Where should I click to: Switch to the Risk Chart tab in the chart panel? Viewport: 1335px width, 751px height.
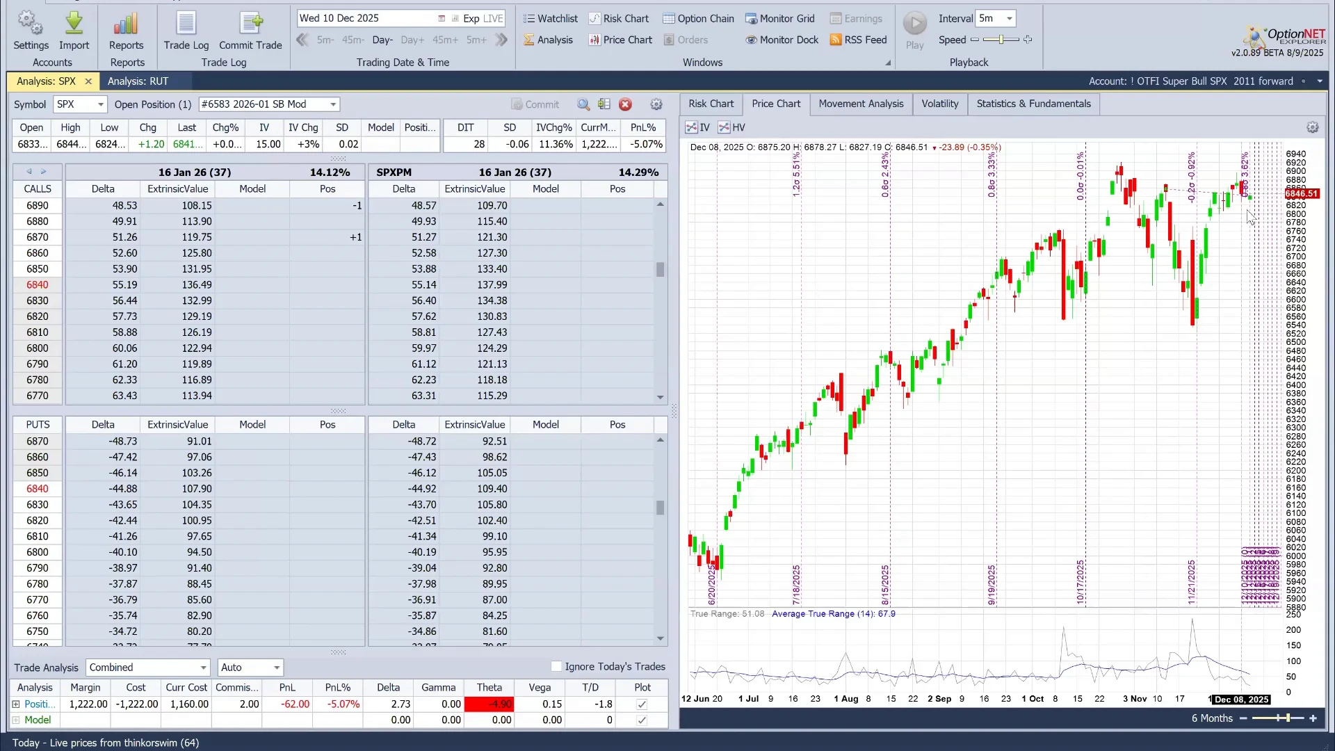tap(711, 104)
